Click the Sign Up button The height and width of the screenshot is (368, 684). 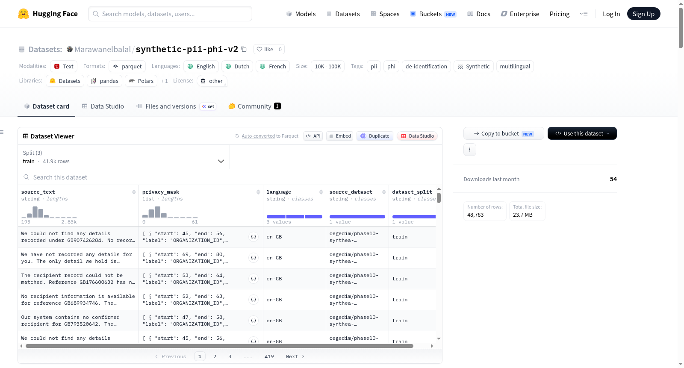[x=643, y=14]
